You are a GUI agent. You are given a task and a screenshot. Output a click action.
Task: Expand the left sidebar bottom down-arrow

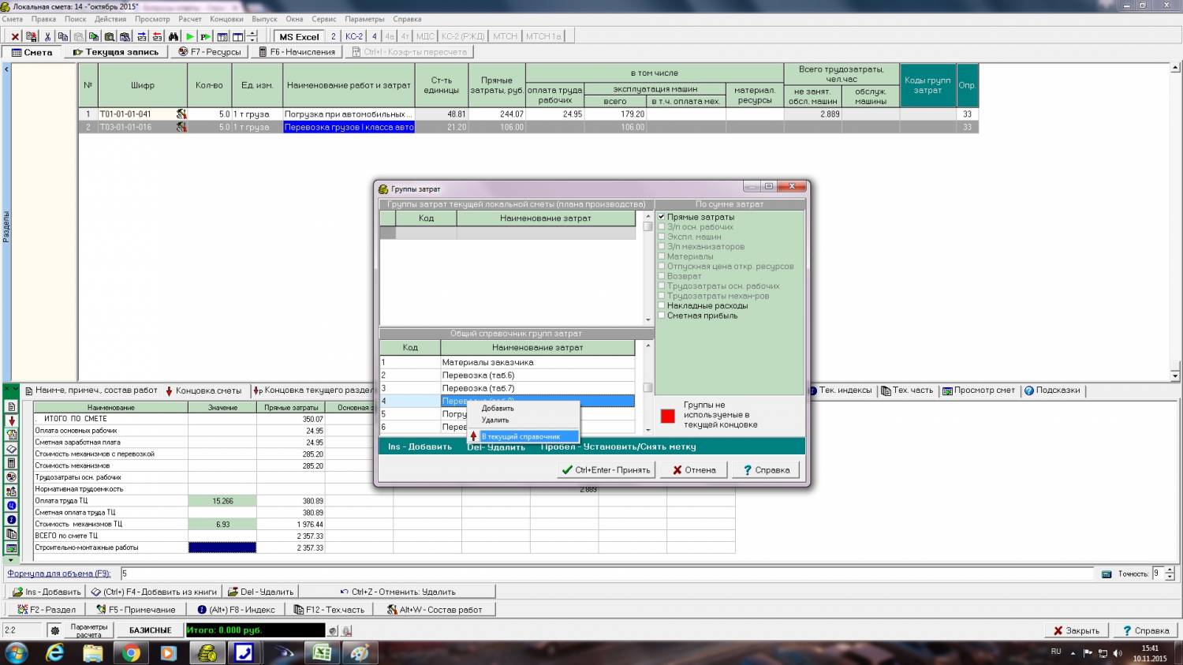(11, 559)
